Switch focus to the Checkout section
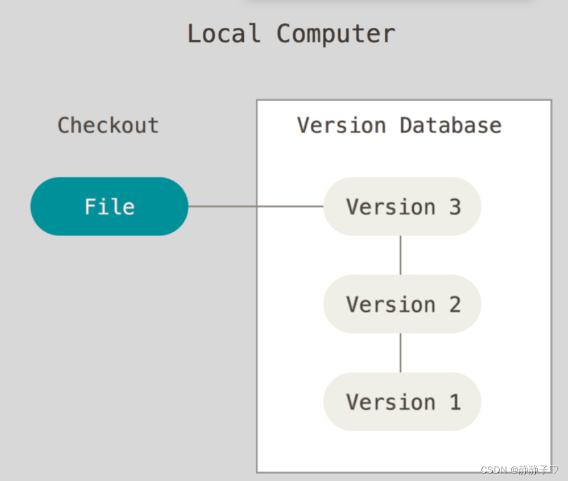Screen dimensions: 568x481 click(107, 125)
